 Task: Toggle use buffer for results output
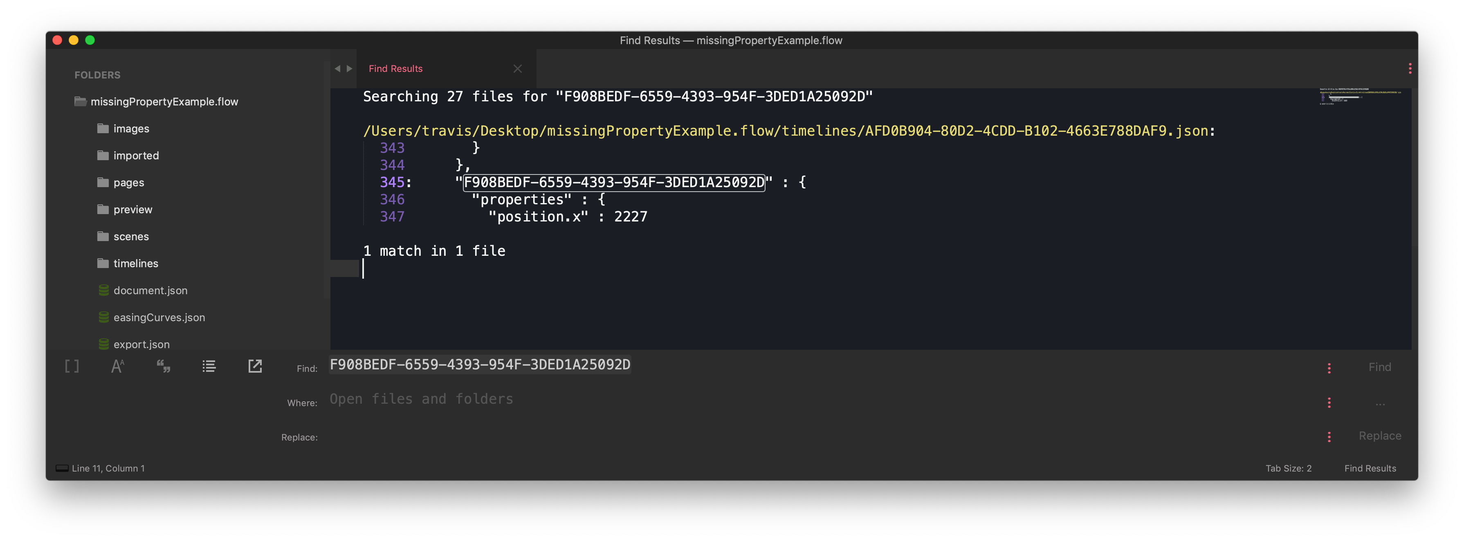pyautogui.click(x=255, y=366)
